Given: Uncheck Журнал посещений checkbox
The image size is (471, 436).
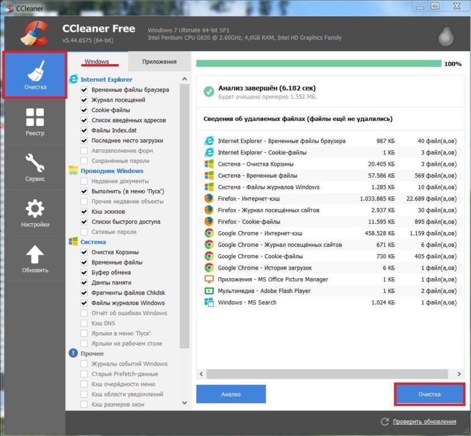Looking at the screenshot, I should pyautogui.click(x=84, y=100).
